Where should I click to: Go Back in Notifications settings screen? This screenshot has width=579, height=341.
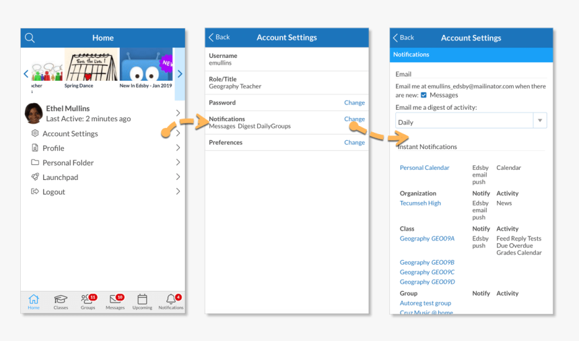pyautogui.click(x=403, y=37)
